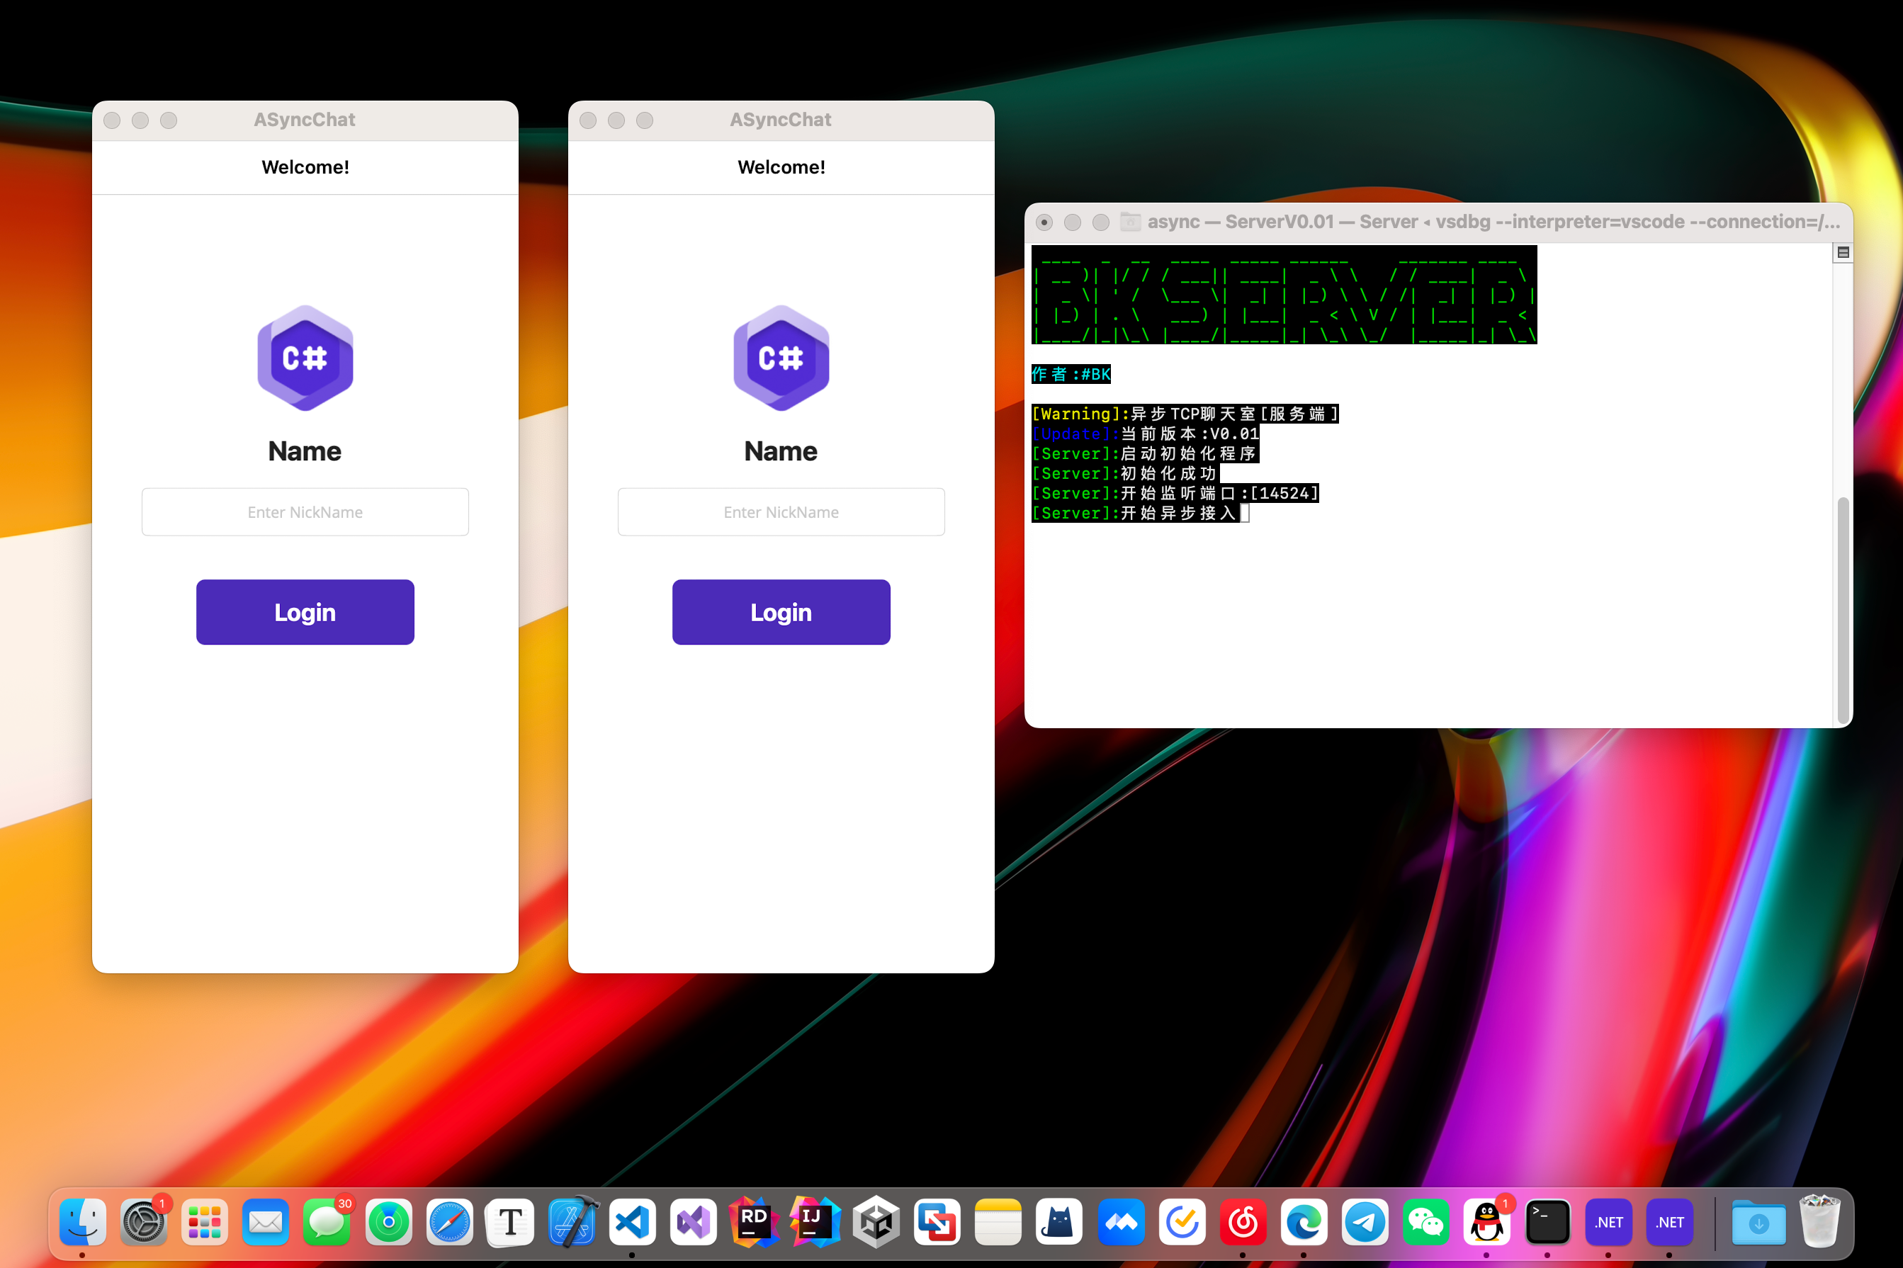
Task: Close the async ServerV0.01 terminal window
Action: pos(1044,222)
